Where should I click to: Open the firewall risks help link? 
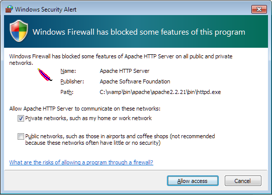[81, 162]
